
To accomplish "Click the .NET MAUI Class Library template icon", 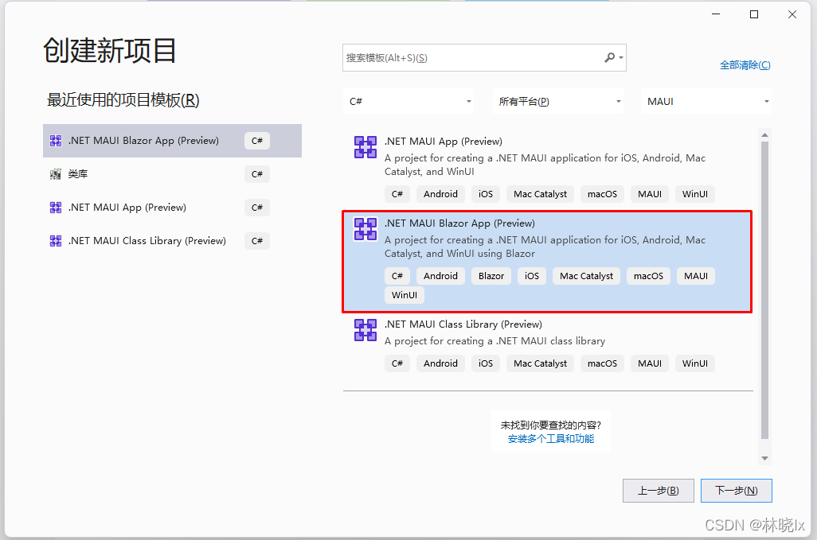I will 365,330.
